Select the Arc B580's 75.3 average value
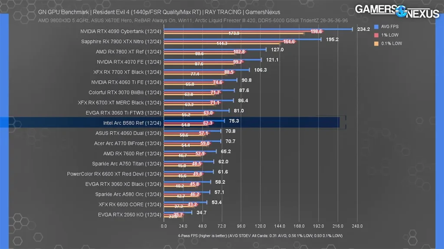Viewport: 444px width, 249px height. [x=234, y=121]
